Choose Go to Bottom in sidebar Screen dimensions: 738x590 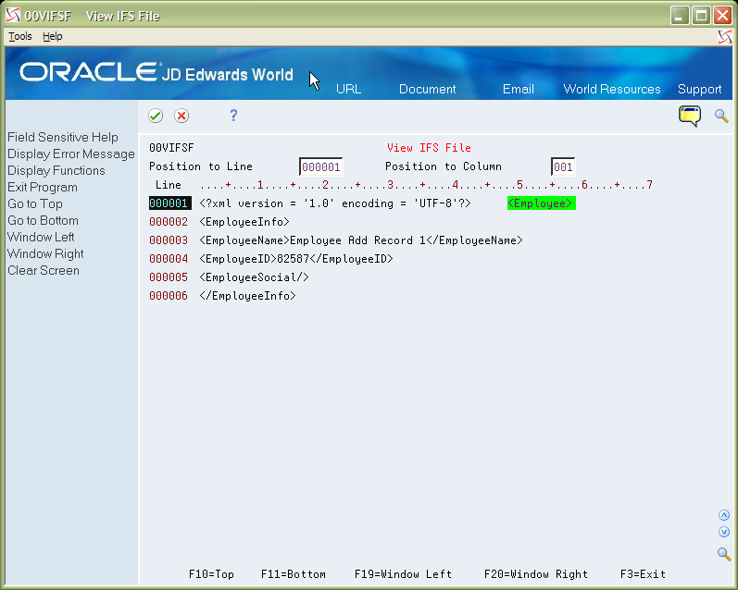coord(43,220)
